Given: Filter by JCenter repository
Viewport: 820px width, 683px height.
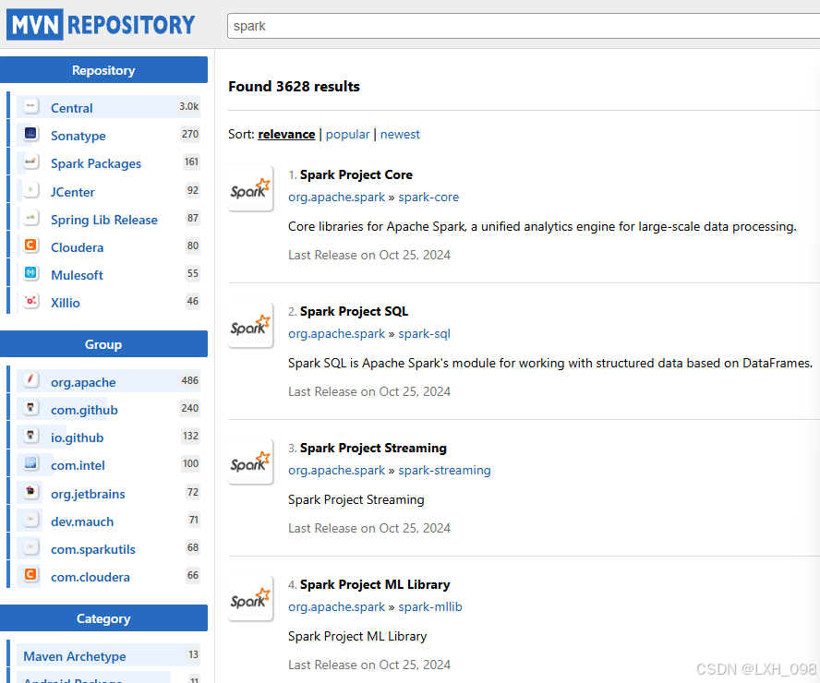Looking at the screenshot, I should click(x=73, y=192).
